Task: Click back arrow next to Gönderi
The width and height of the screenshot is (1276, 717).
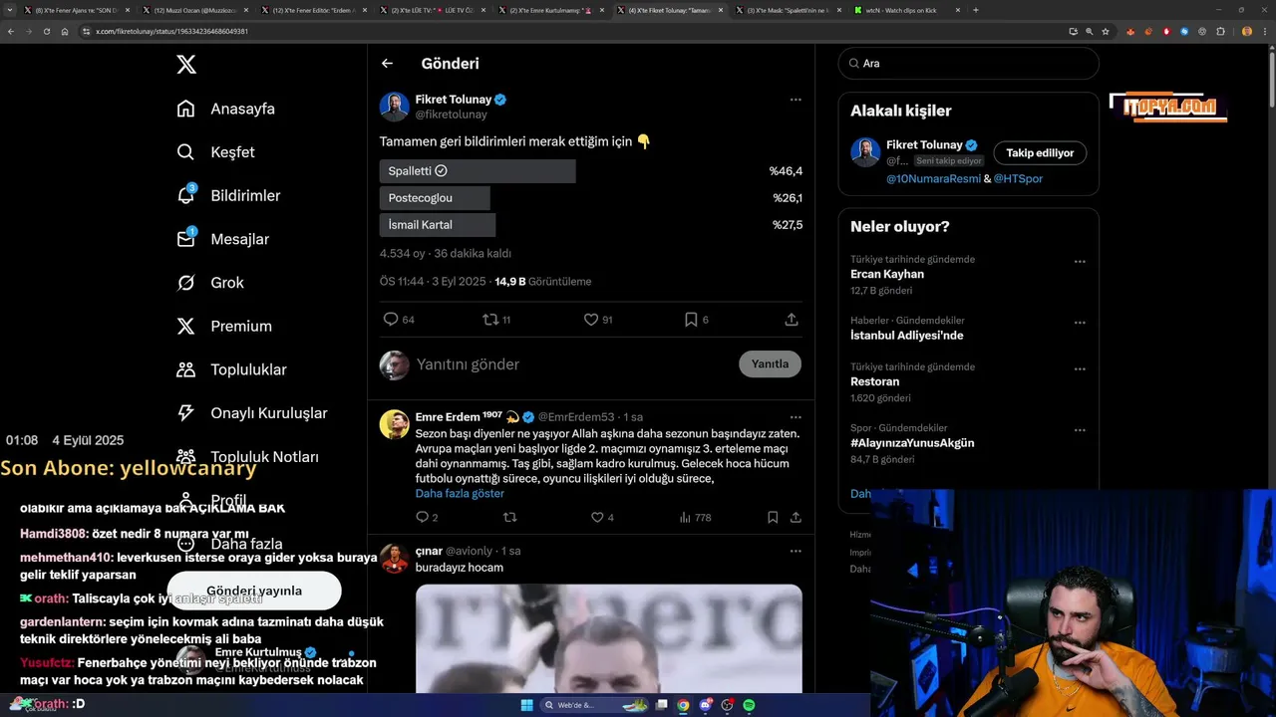Action: 388,64
